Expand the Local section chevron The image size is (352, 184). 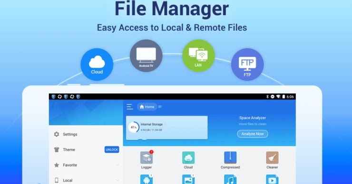[x=117, y=180]
